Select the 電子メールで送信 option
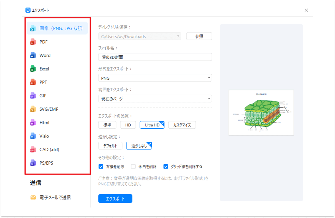 pos(54,197)
